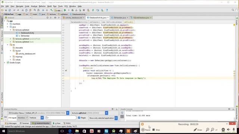Open the VCS menu

coord(66,6)
